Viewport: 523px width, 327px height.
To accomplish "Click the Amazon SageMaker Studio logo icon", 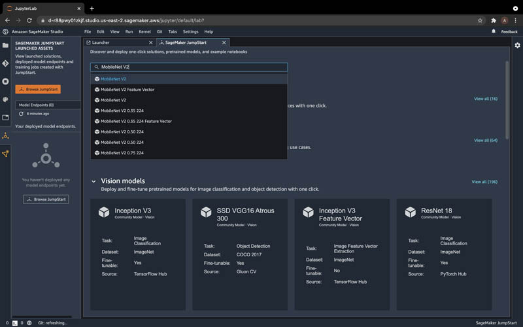I will (x=5, y=31).
